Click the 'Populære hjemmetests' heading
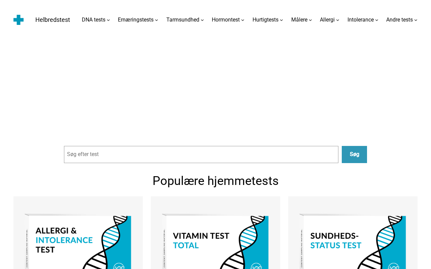 click(x=215, y=181)
